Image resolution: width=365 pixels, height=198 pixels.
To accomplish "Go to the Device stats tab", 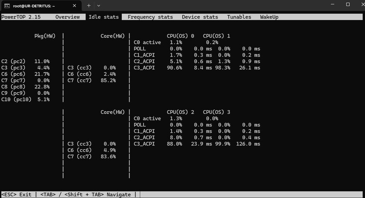I will pyautogui.click(x=200, y=17).
